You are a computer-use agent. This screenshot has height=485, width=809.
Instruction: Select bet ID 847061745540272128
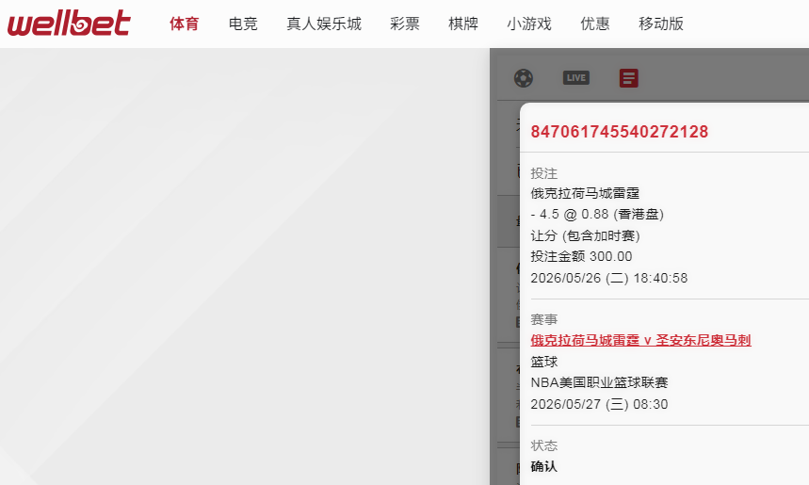pyautogui.click(x=619, y=132)
